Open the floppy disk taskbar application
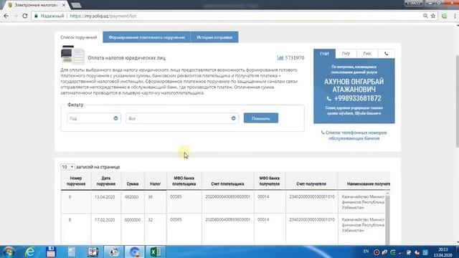Viewport: 459px width, 258px height. click(51, 252)
